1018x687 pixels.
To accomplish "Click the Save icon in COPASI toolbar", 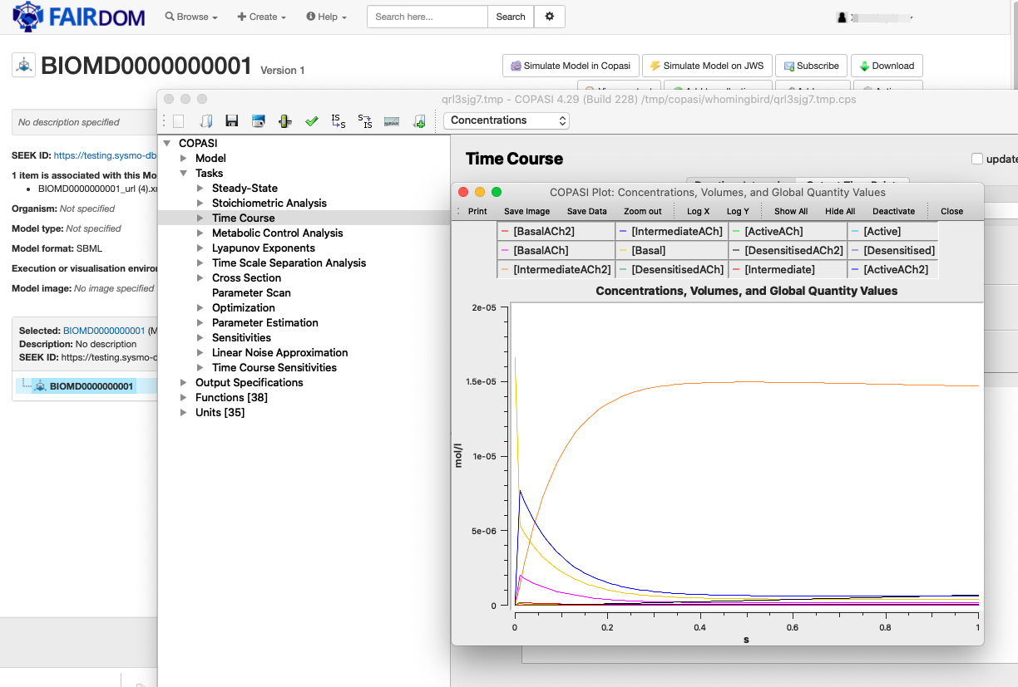I will [x=232, y=120].
